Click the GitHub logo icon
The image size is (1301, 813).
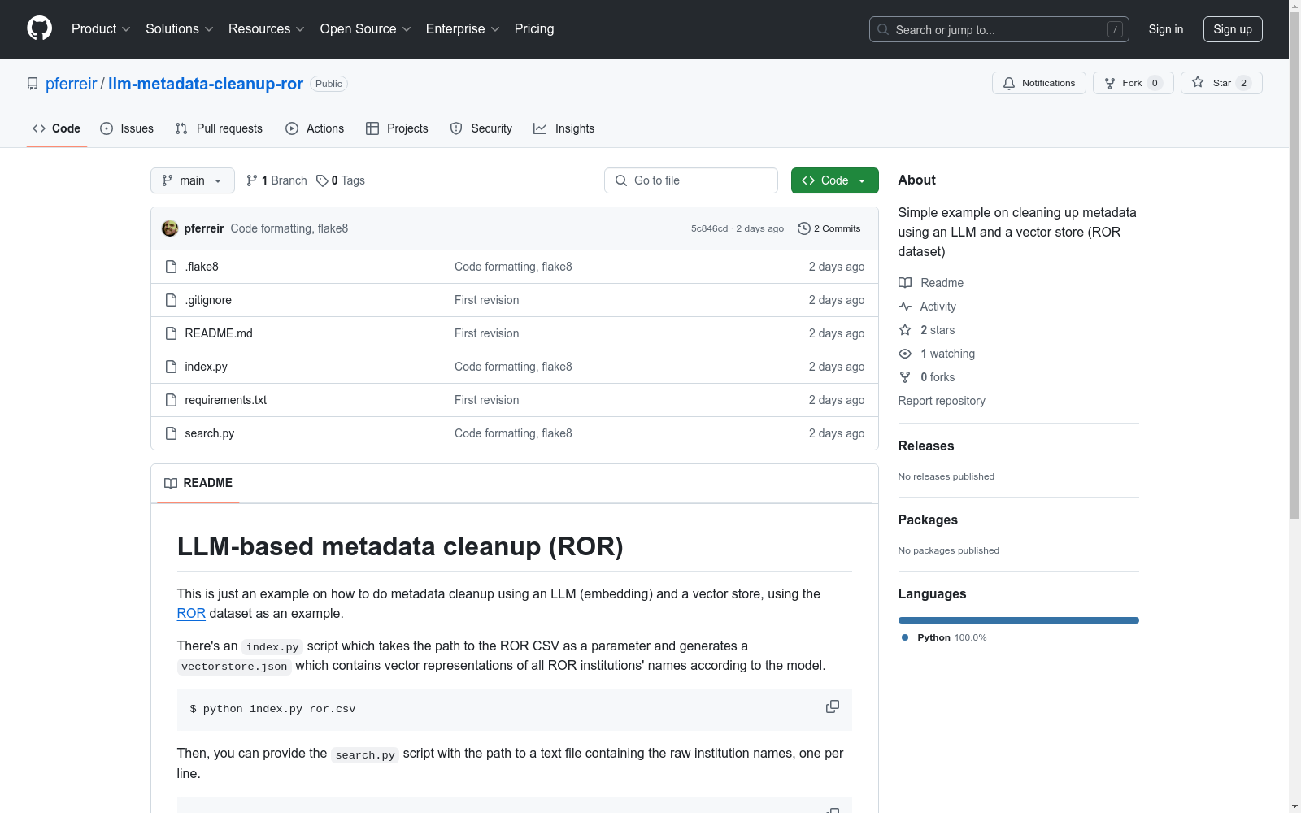[x=39, y=28]
